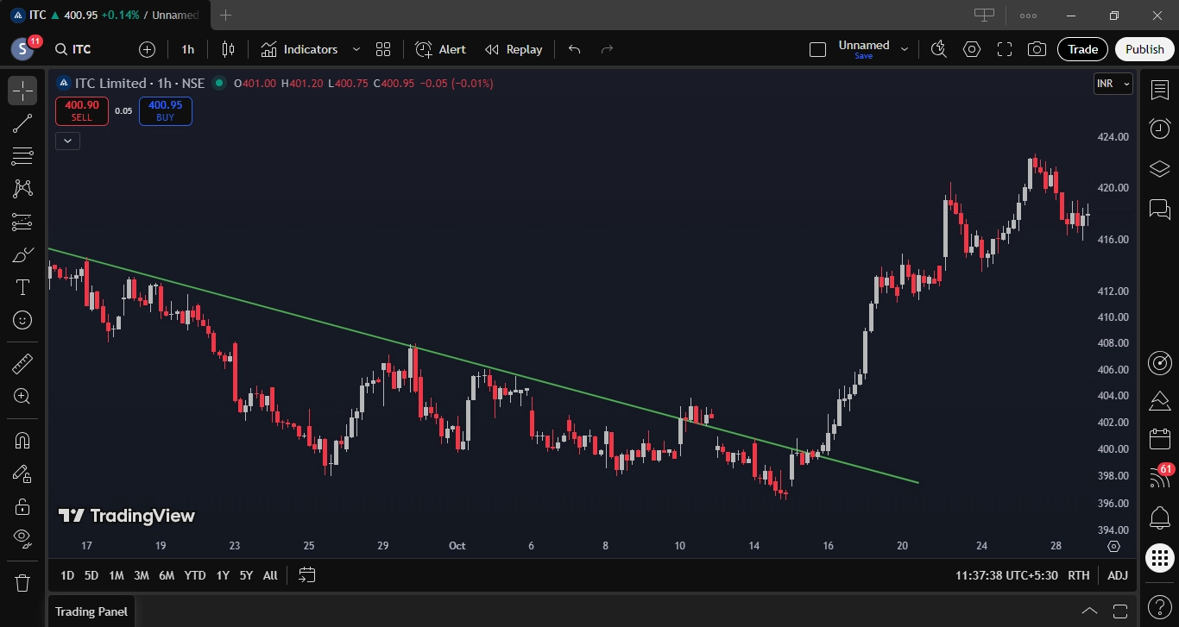Maximize the Trading Panel with the square icon

[x=1120, y=611]
